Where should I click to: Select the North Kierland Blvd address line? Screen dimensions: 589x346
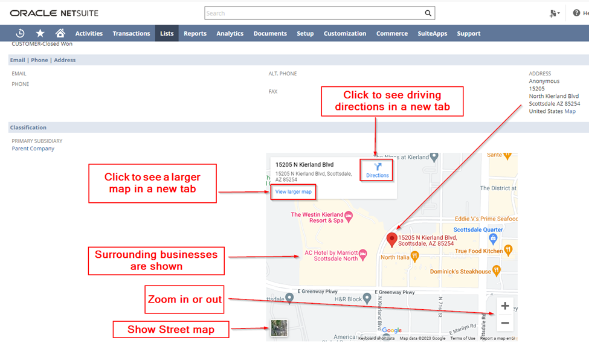click(x=554, y=96)
